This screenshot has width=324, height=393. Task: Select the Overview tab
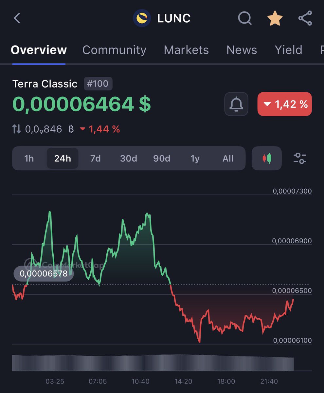pos(39,50)
